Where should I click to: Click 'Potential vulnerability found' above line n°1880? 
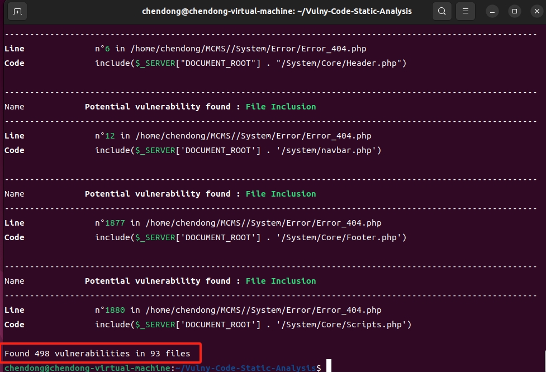tap(158, 281)
